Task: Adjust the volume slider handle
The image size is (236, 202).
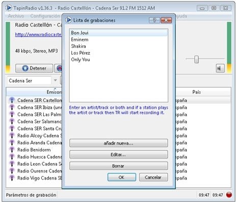Action: tap(196, 59)
